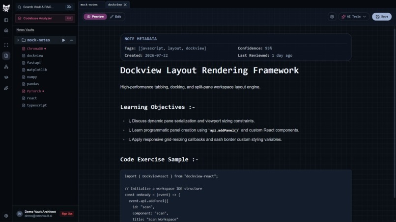The height and width of the screenshot is (222, 396).
Task: Expand the mock-notes vault chevron
Action: click(x=18, y=40)
